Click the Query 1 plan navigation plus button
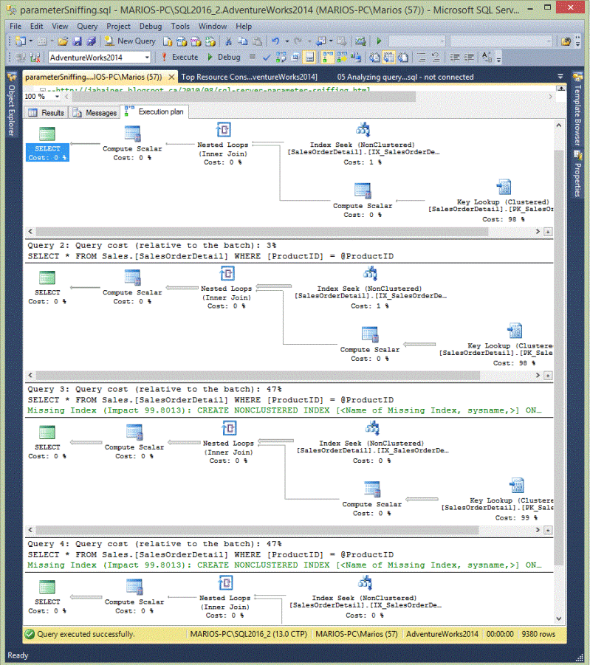 click(x=548, y=232)
